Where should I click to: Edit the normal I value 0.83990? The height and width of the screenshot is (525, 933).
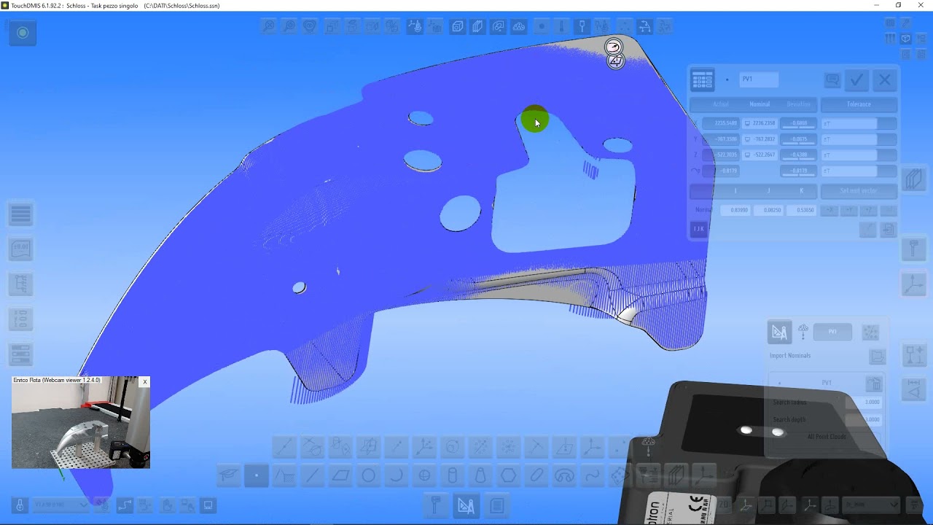(x=735, y=210)
